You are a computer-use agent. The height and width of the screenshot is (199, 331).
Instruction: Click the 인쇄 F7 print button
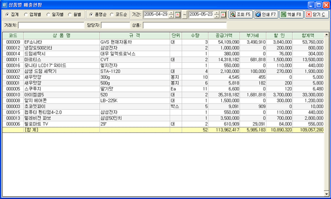(x=266, y=14)
